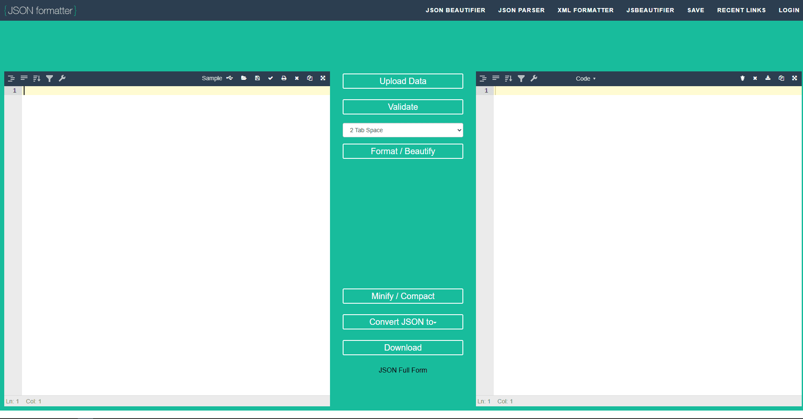Click line number 1 in left editor gutter
The width and height of the screenshot is (803, 419).
(15, 90)
